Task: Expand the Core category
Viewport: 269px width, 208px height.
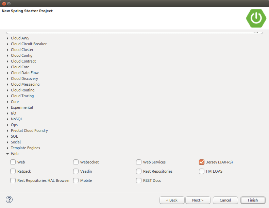Action: [x=7, y=102]
